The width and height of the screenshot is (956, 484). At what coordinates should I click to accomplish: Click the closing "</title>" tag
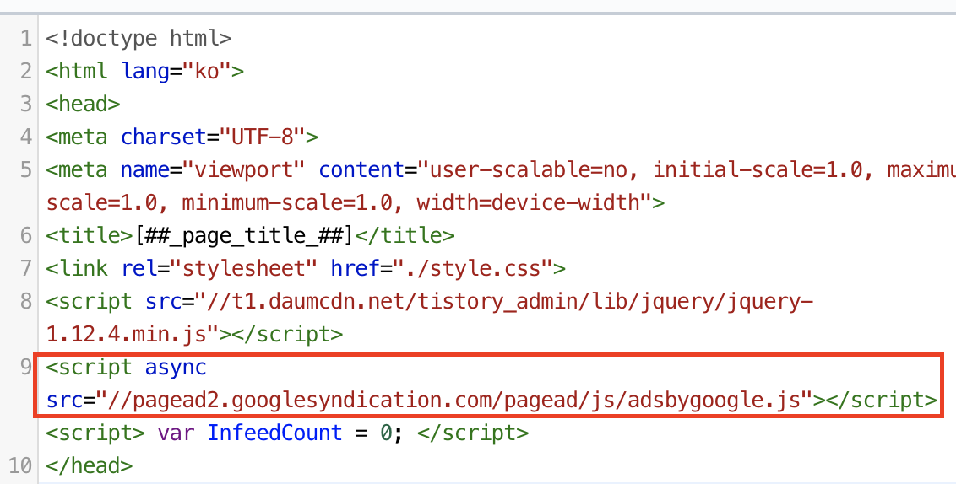(x=405, y=235)
